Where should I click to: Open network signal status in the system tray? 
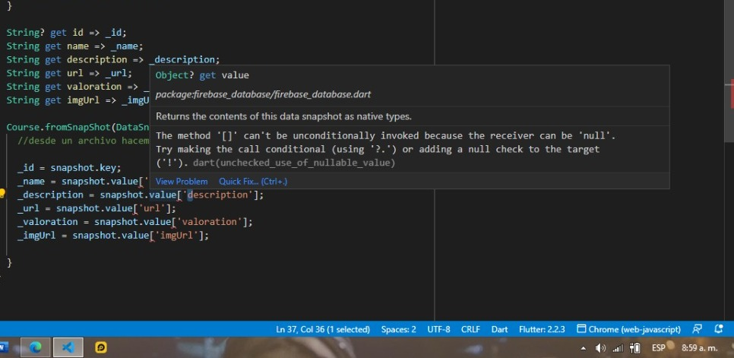pos(618,348)
